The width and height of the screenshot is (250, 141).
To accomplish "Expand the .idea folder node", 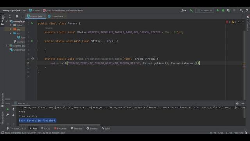I will (x=11, y=25).
